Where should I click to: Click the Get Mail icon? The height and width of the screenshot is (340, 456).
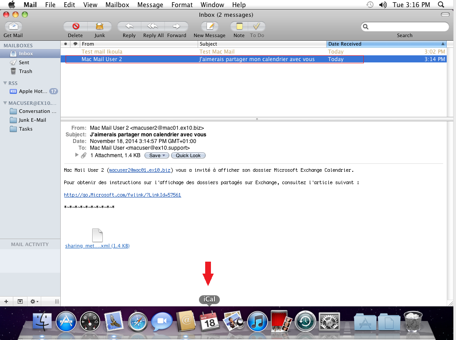coord(13,26)
